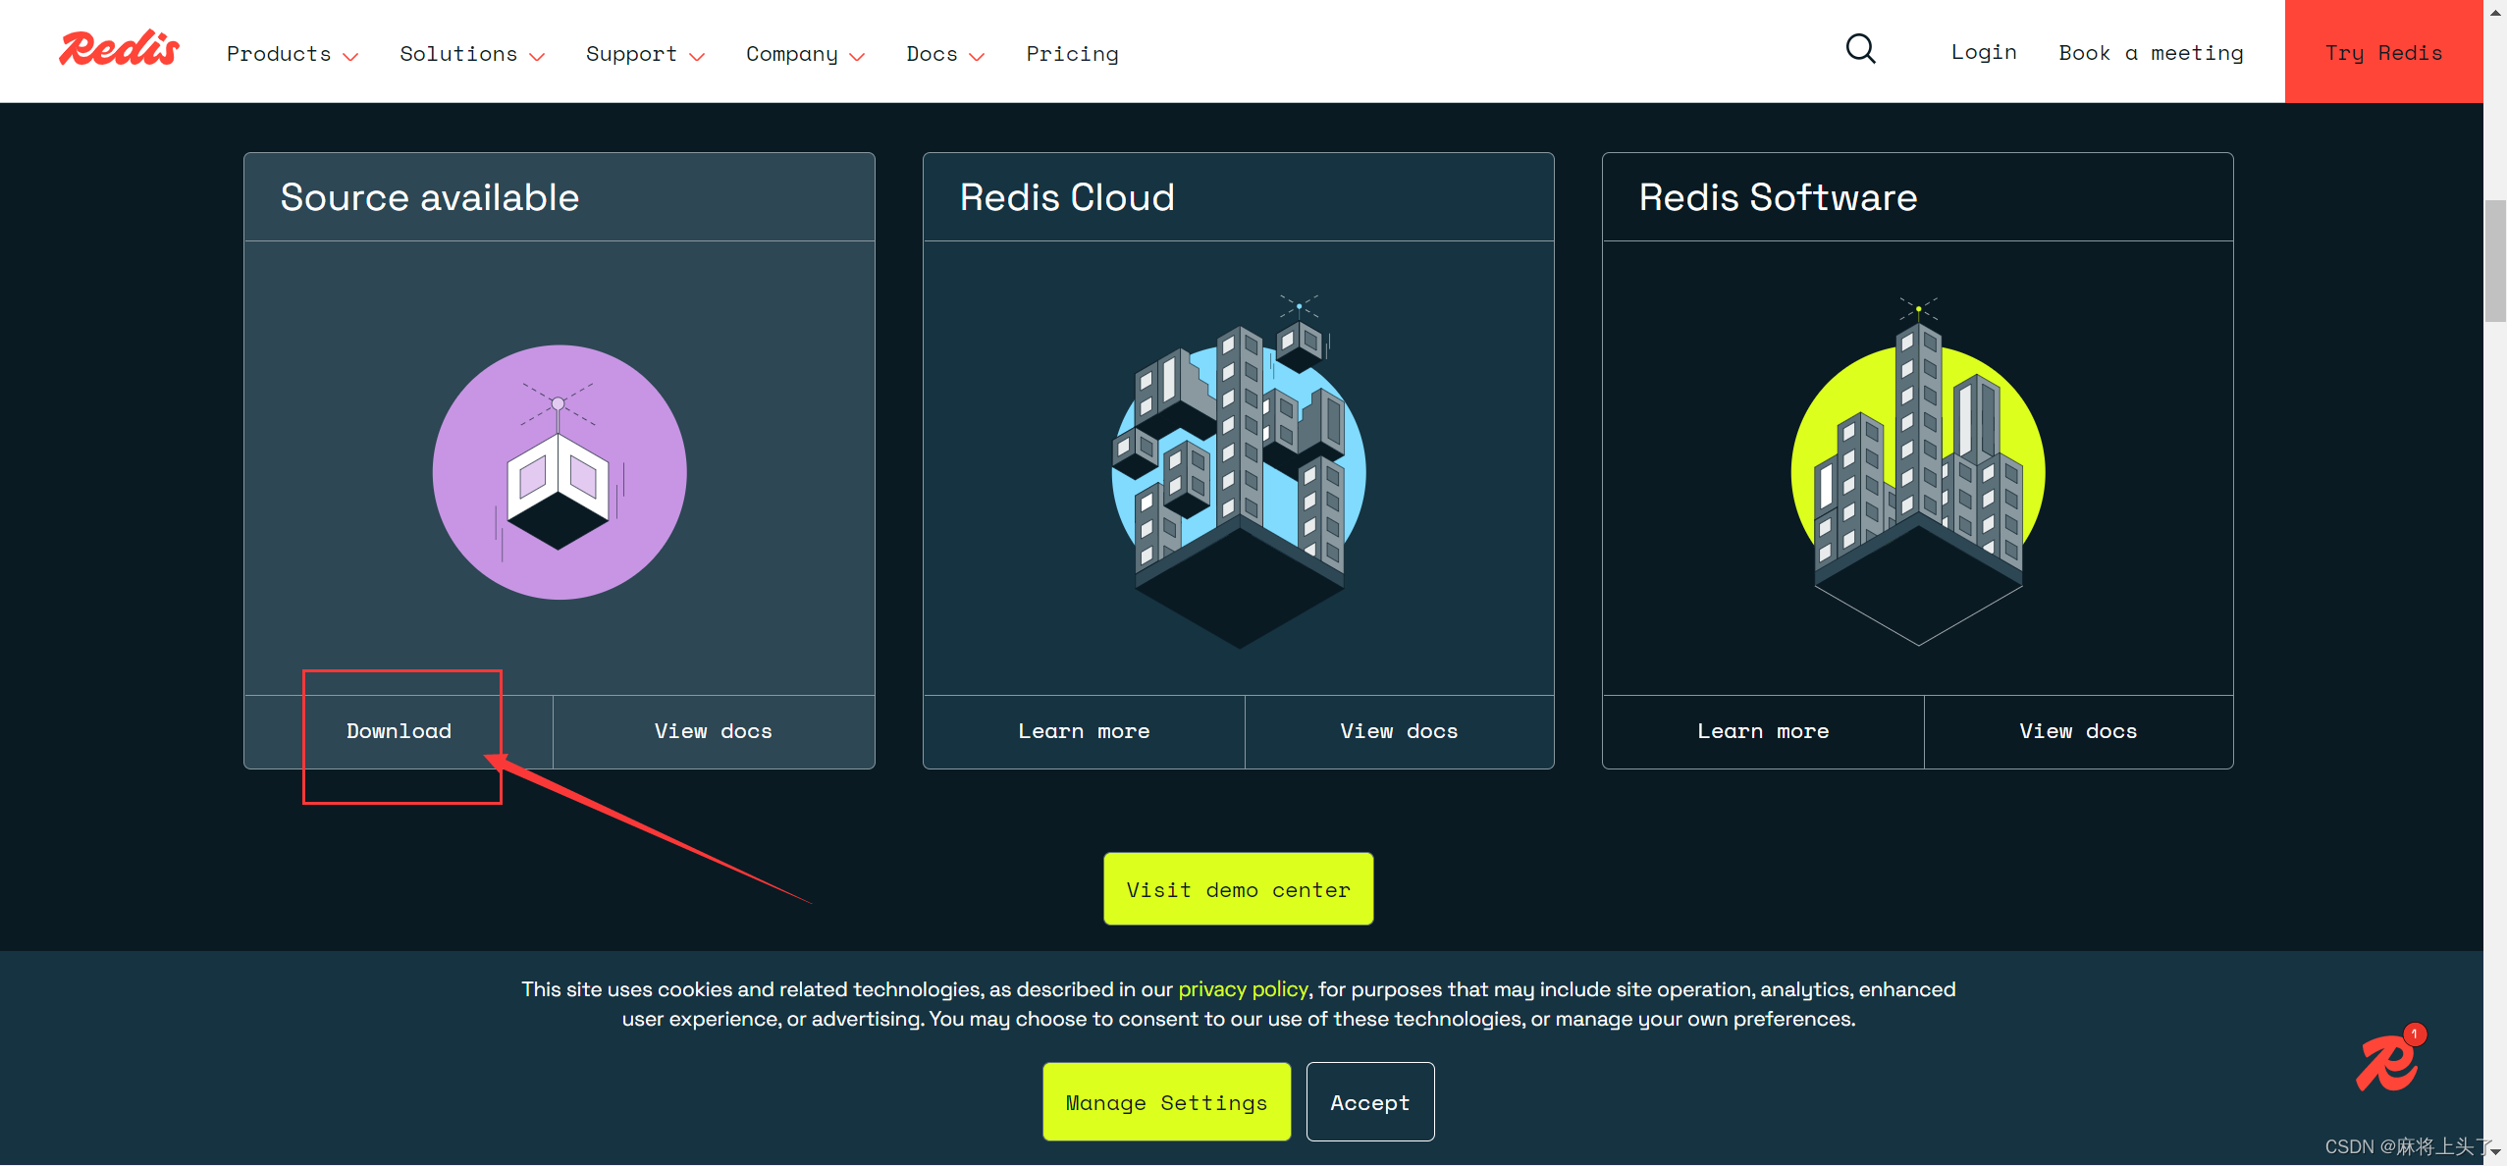
Task: Click View docs for Source available
Action: [x=713, y=731]
